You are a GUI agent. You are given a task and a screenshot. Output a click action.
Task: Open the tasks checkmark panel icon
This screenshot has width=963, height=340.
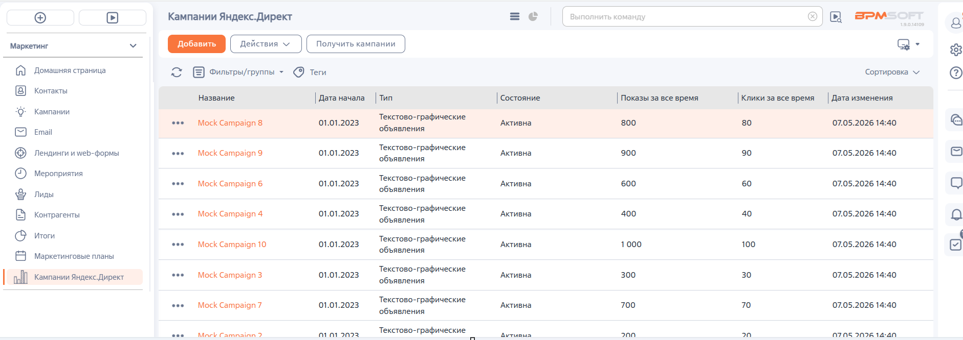click(x=956, y=245)
